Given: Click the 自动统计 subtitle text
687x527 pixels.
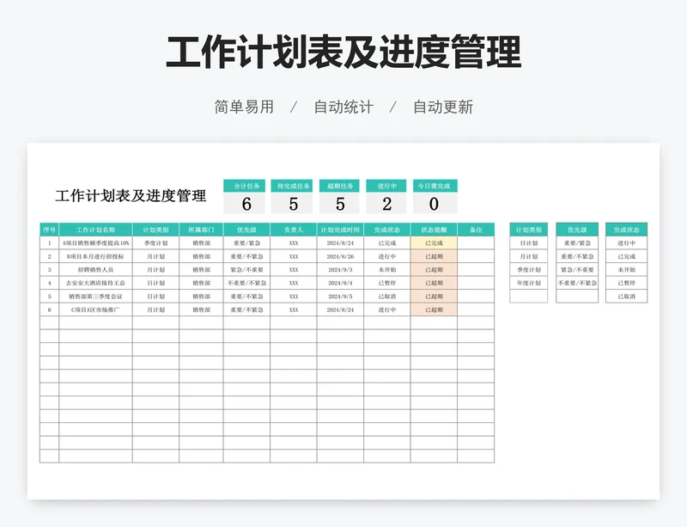Looking at the screenshot, I should coord(343,107).
